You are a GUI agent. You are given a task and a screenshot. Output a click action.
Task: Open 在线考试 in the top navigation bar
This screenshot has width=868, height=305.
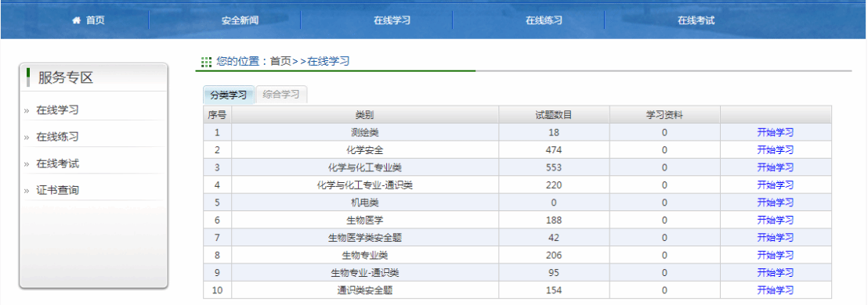coord(696,21)
